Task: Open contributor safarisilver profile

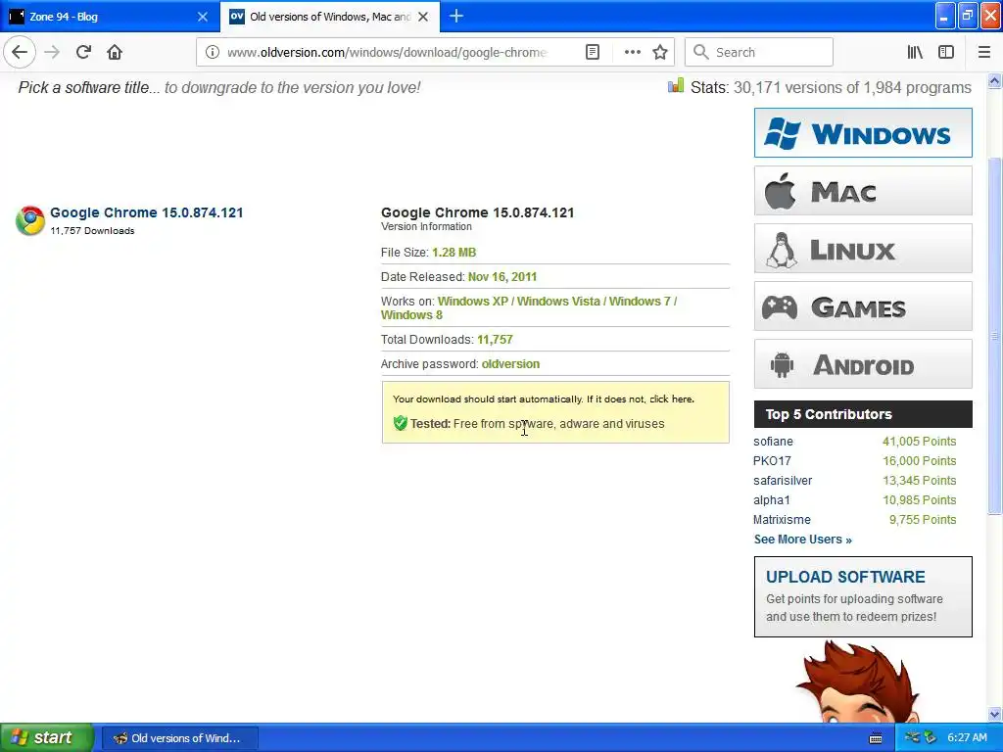Action: 783,480
